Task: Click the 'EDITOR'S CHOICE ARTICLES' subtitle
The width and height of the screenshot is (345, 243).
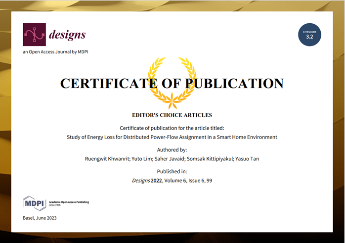Action: click(x=172, y=115)
